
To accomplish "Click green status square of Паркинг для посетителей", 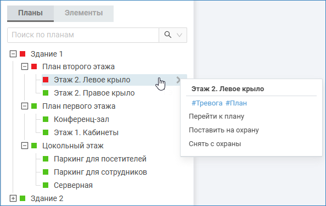I will (46, 159).
